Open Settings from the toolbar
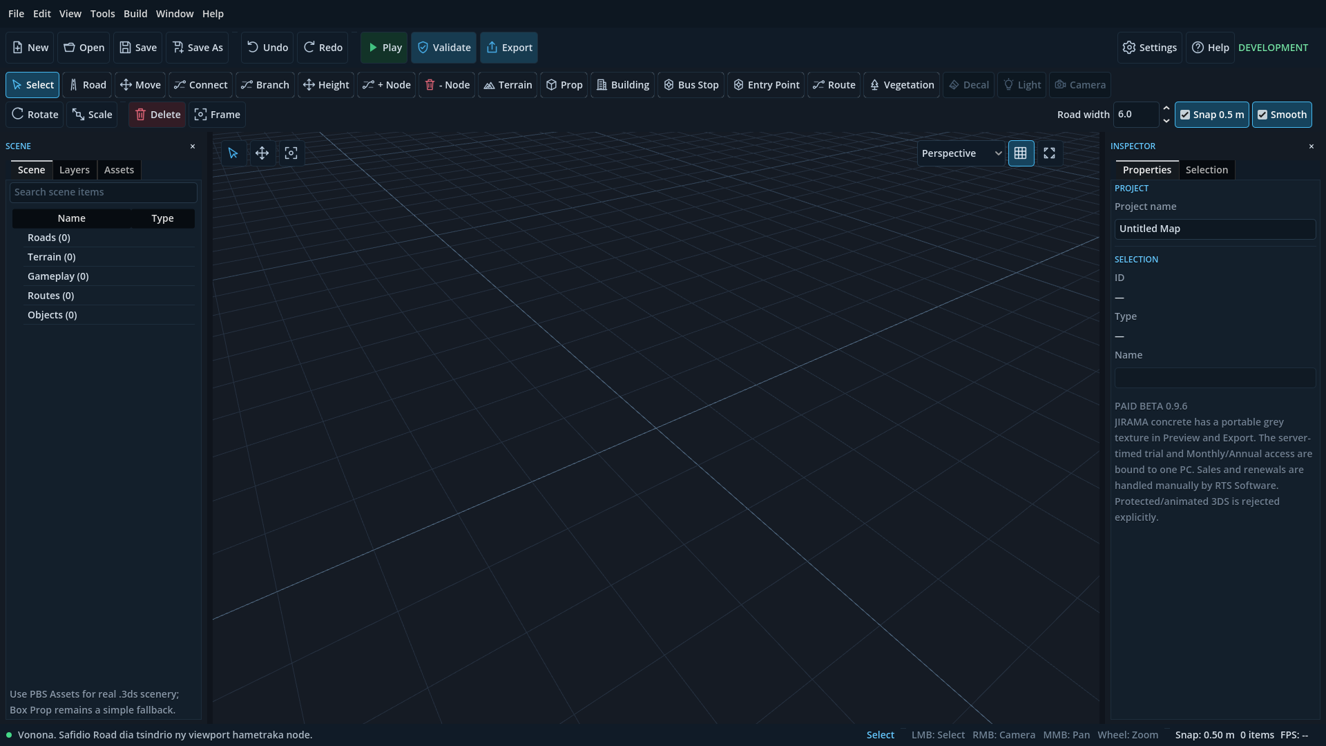Viewport: 1326px width, 746px height. tap(1149, 48)
